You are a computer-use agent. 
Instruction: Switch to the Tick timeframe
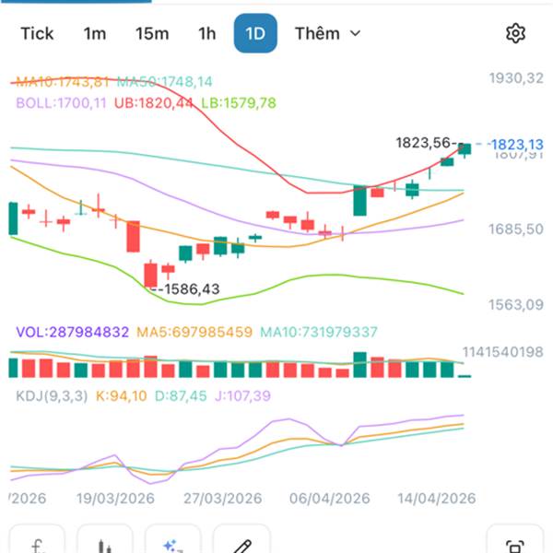point(38,34)
